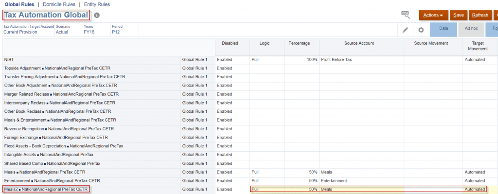Viewport: 498px width, 194px height.
Task: Change the P12 Period selector
Action: pos(116,32)
